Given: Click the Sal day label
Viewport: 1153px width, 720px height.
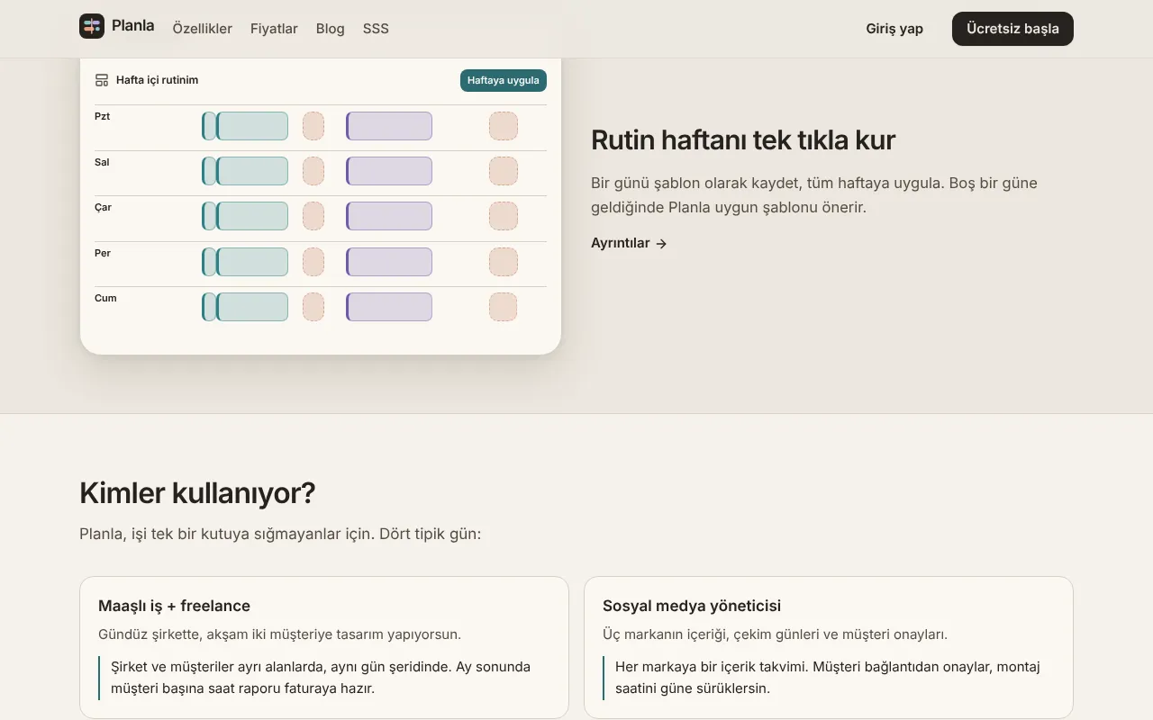Looking at the screenshot, I should (102, 162).
